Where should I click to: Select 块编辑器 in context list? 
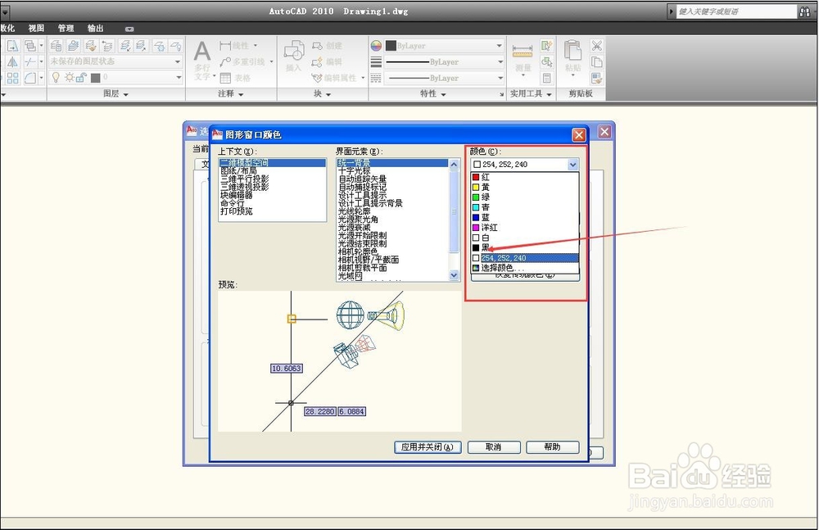tap(272, 195)
